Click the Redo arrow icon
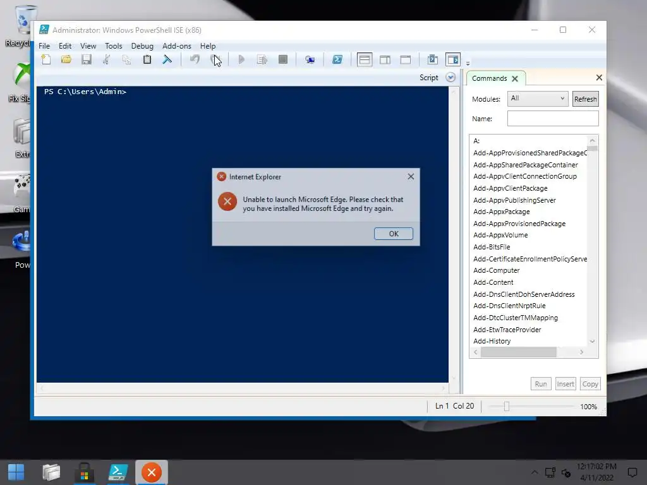This screenshot has height=485, width=647. tap(215, 60)
